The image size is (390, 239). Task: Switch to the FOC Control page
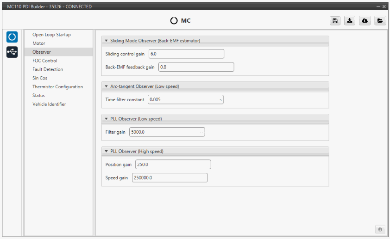45,61
